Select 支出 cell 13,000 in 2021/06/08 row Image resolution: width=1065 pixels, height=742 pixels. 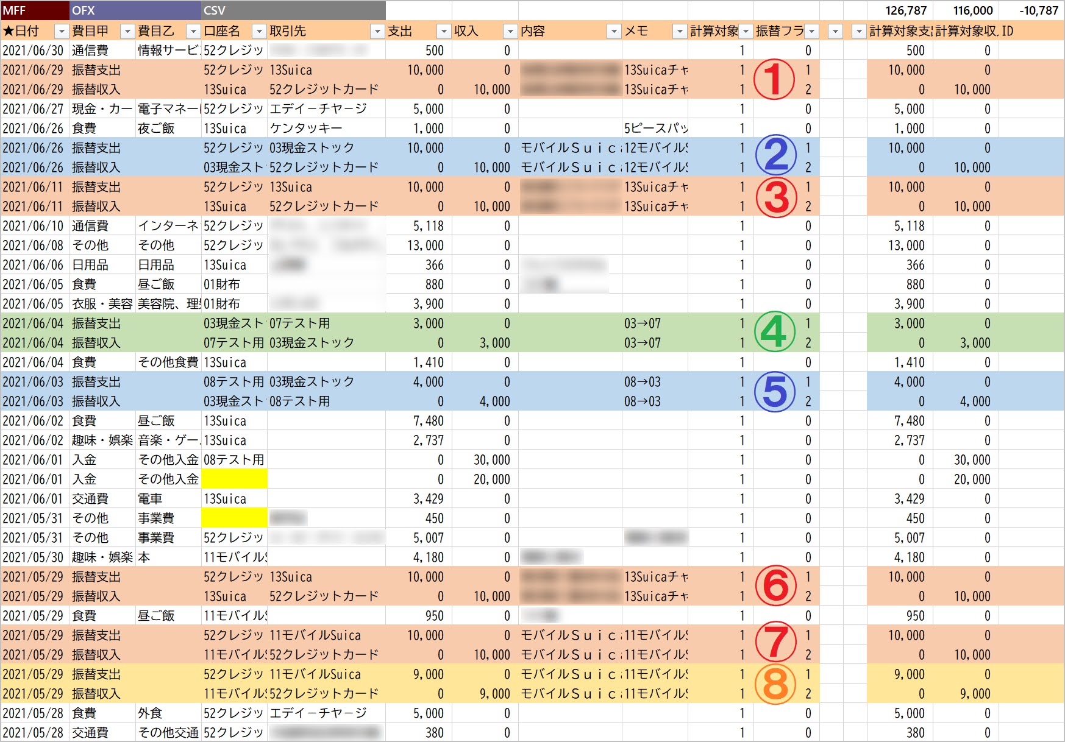coord(418,246)
